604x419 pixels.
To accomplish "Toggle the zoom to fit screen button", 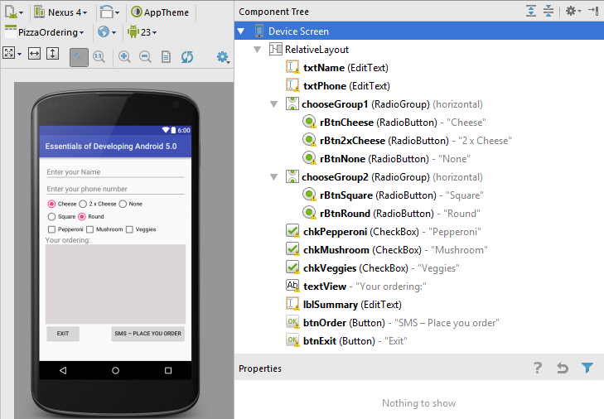I will pos(79,57).
